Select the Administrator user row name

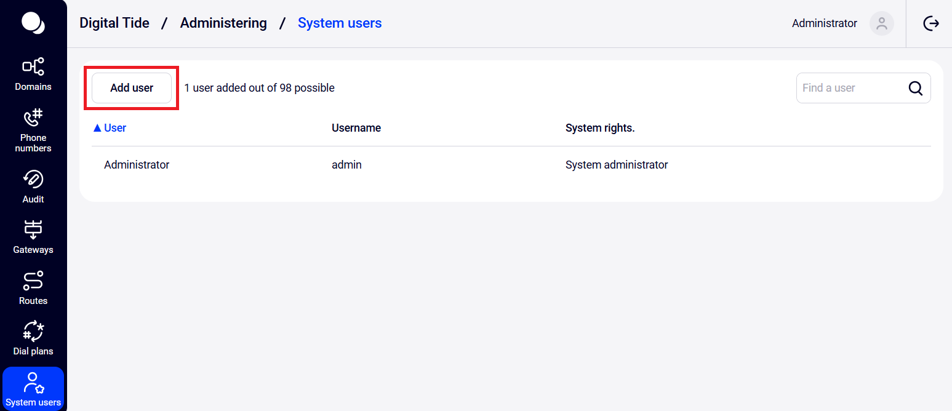point(137,165)
